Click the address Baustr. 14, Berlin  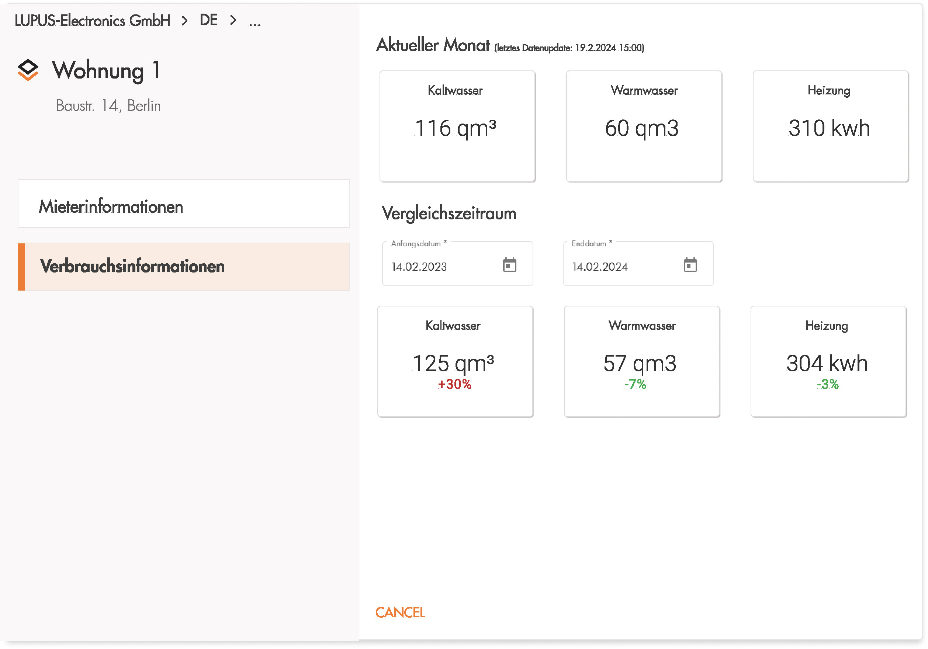coord(108,105)
